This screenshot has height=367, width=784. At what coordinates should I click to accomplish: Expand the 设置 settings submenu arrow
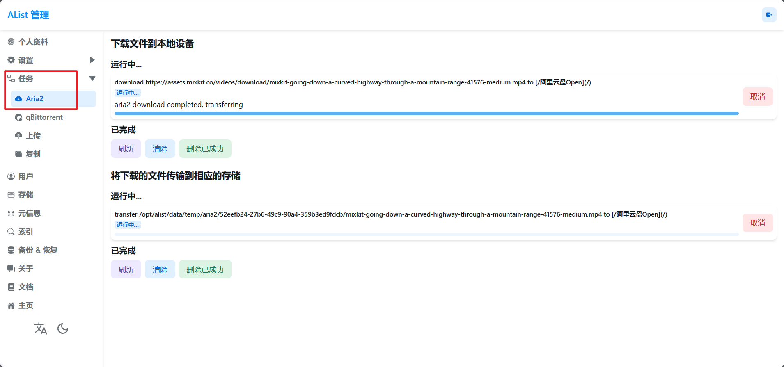92,60
